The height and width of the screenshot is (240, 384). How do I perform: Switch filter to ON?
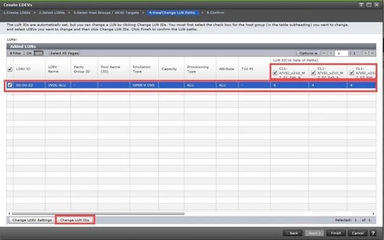click(29, 53)
